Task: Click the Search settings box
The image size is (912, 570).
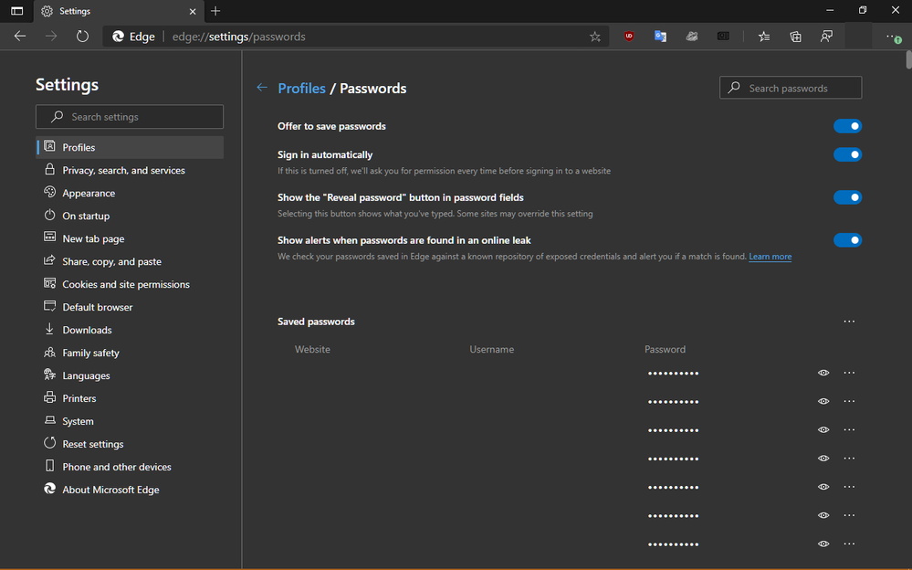Action: pos(129,116)
